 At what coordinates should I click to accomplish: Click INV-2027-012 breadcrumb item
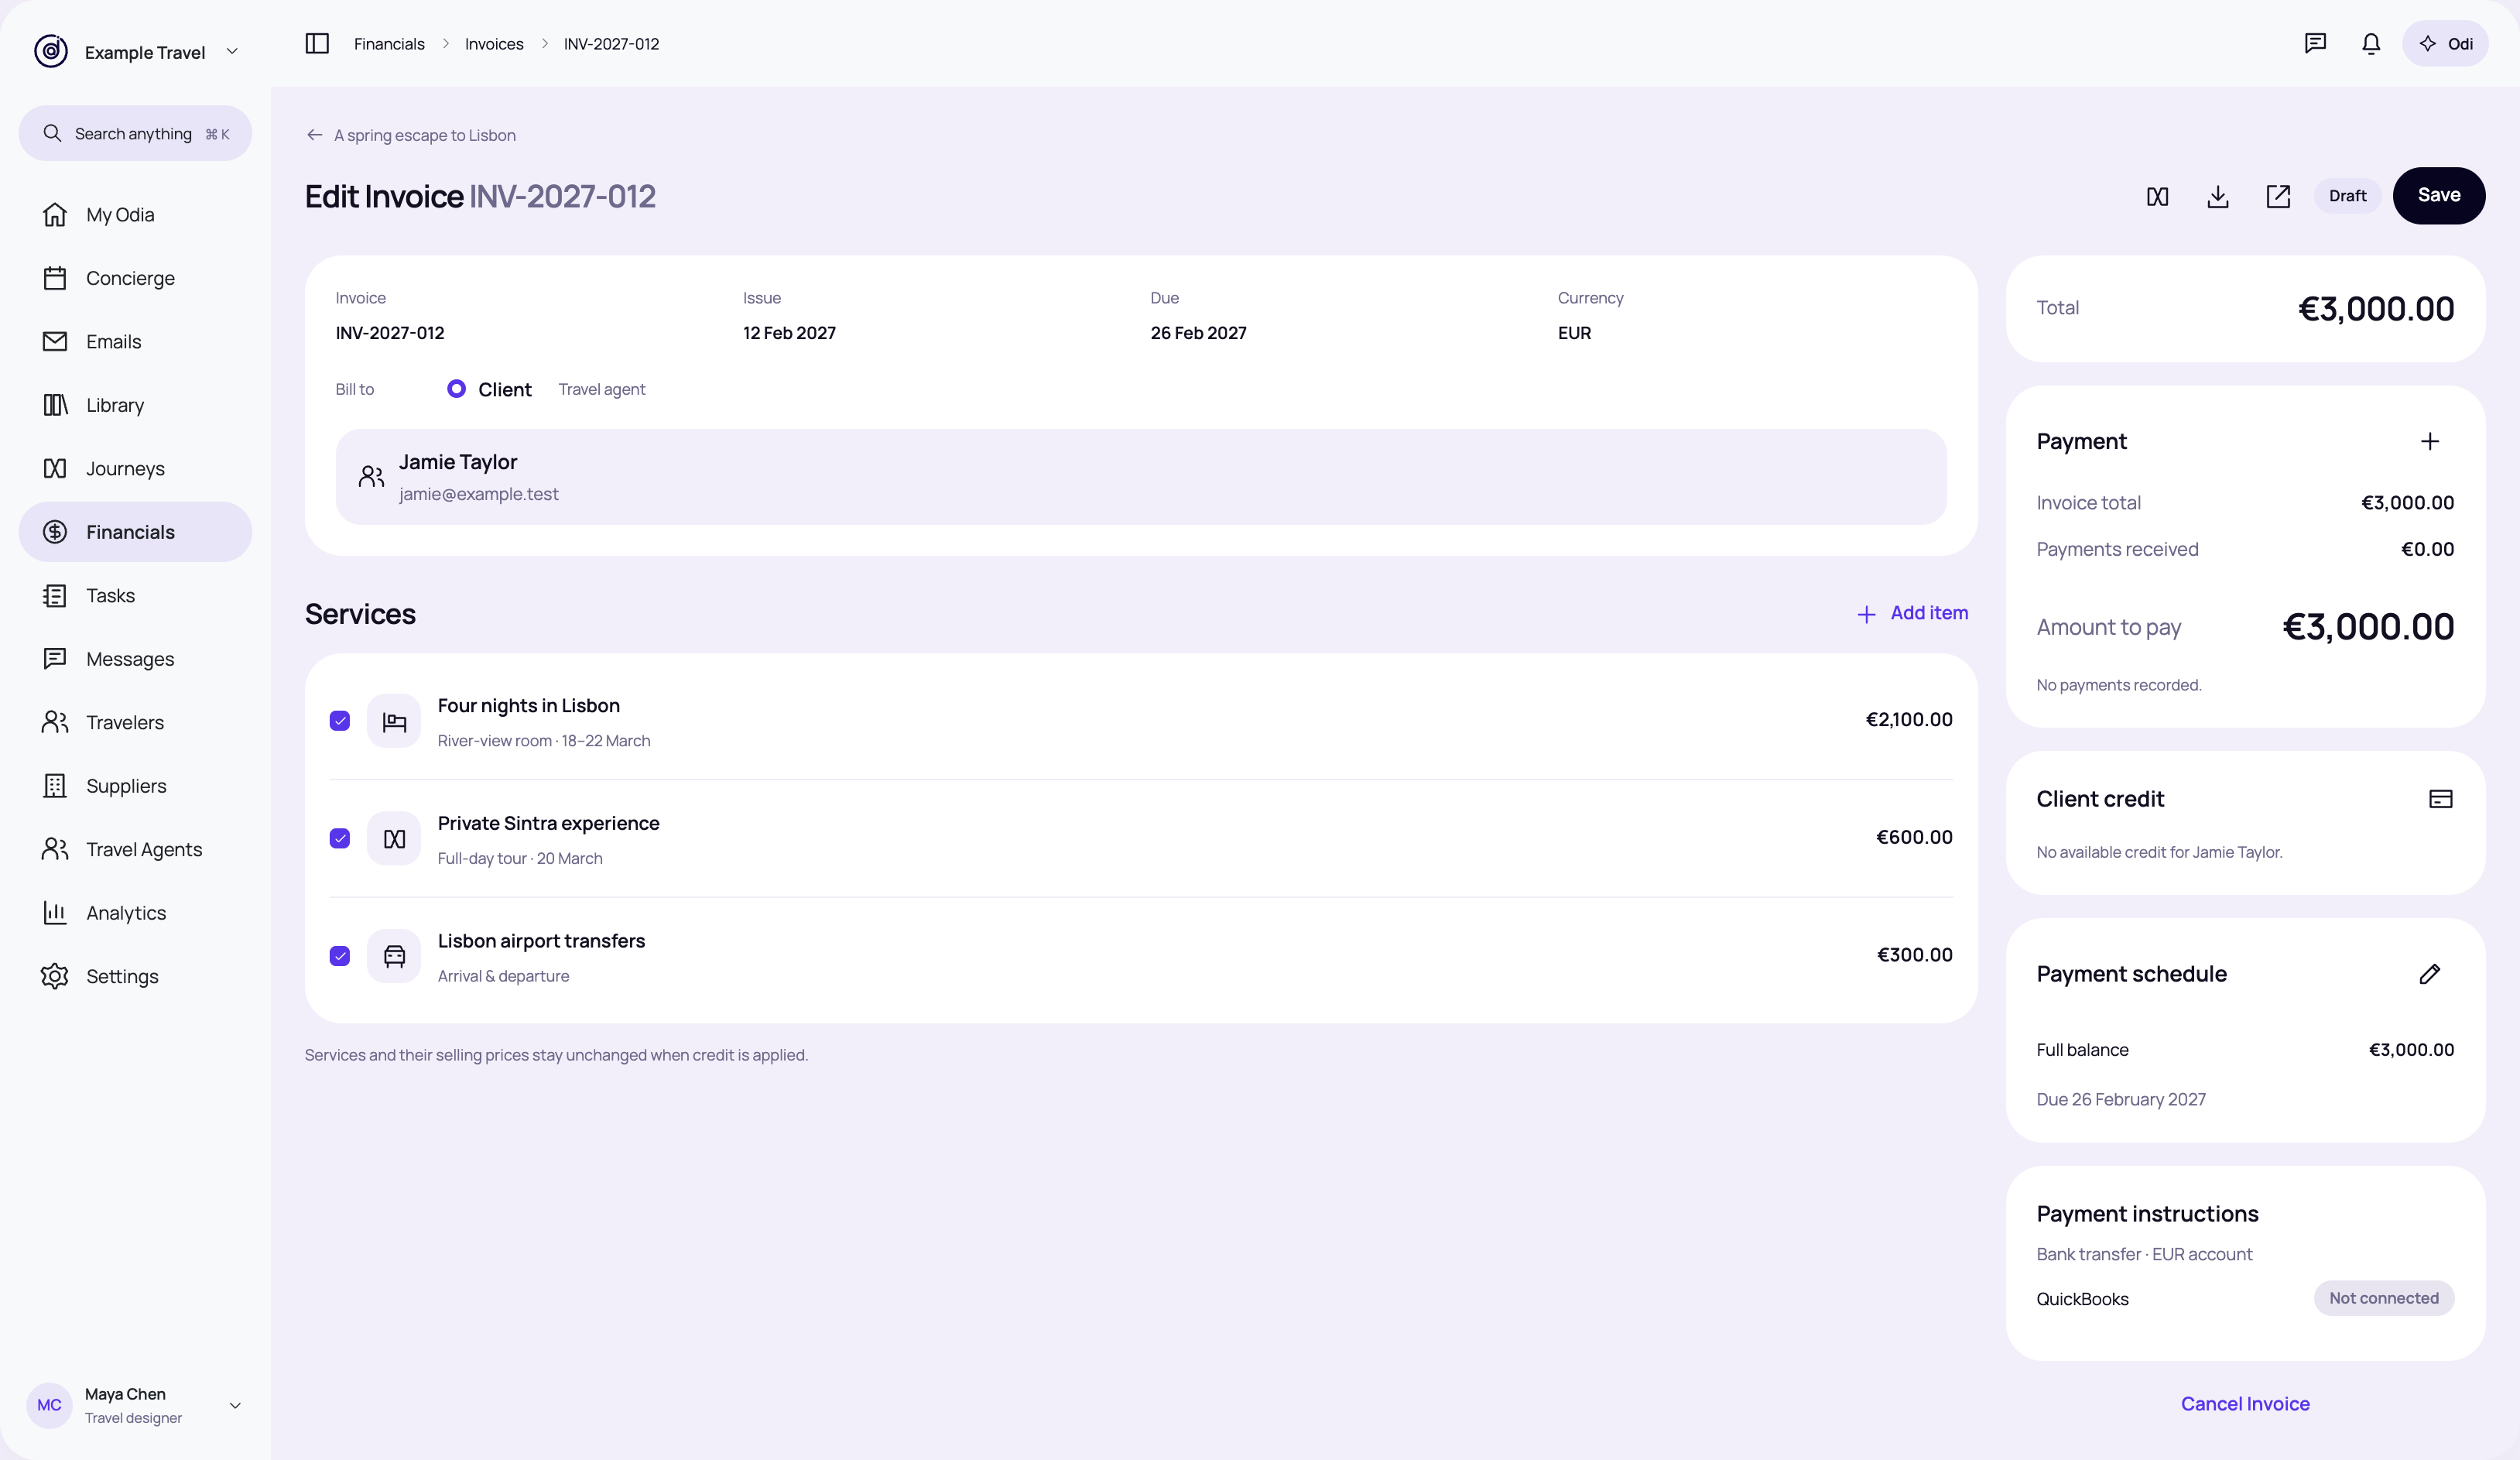click(x=611, y=44)
